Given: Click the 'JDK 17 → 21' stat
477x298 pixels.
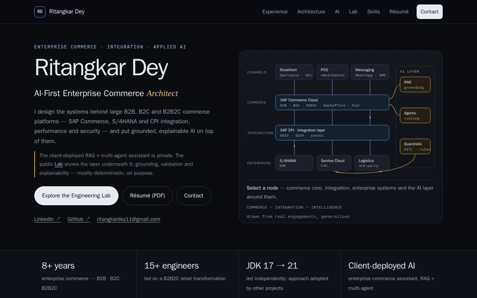Looking at the screenshot, I should click(x=272, y=266).
